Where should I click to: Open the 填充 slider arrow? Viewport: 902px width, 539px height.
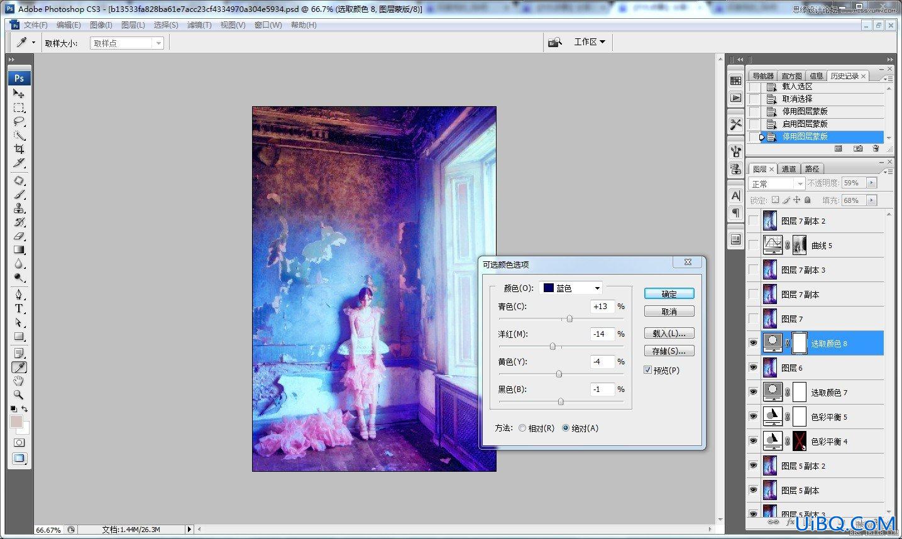pyautogui.click(x=871, y=200)
